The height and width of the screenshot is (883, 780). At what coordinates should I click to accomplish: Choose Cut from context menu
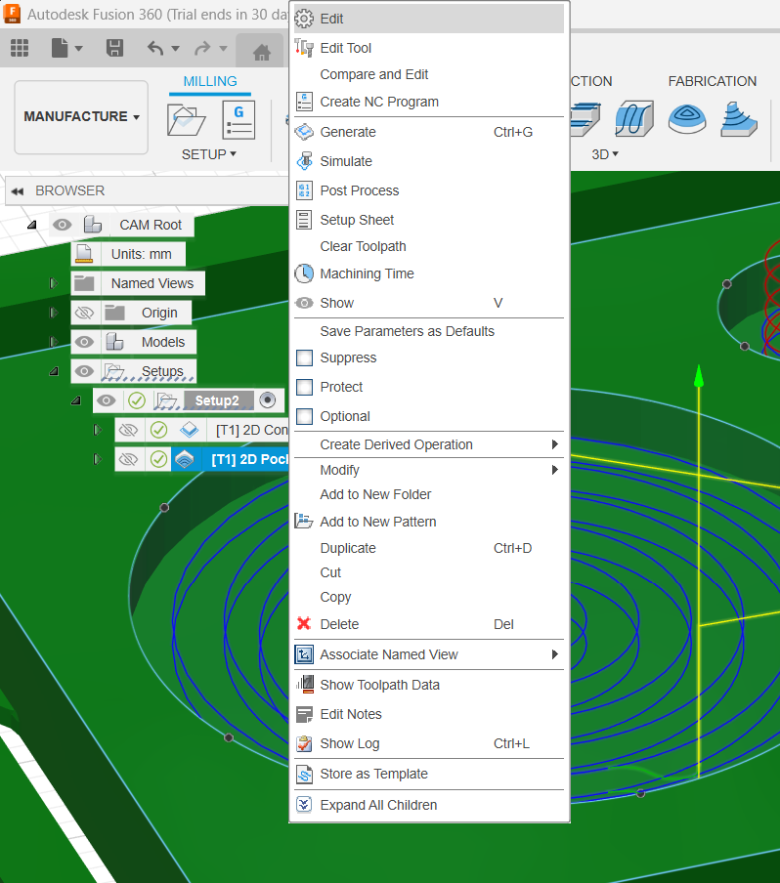[330, 572]
